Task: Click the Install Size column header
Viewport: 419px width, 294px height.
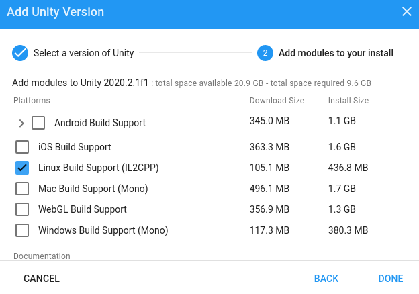Action: (348, 101)
